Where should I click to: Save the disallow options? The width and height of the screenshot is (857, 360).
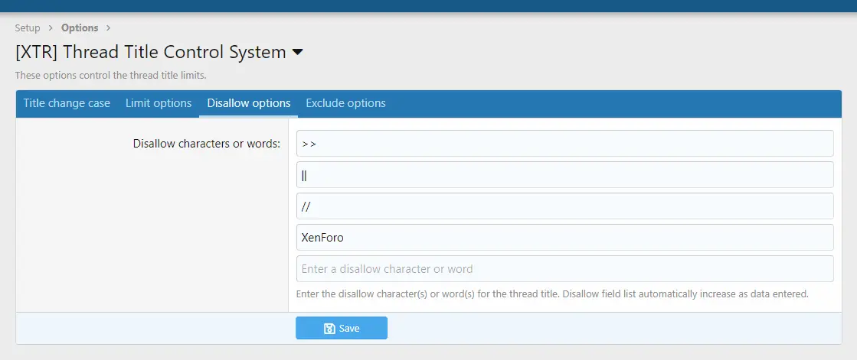click(x=342, y=329)
